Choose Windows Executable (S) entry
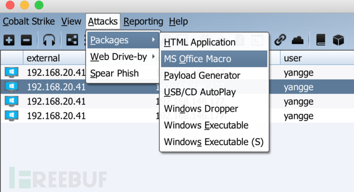This screenshot has width=354, height=192. [x=214, y=142]
